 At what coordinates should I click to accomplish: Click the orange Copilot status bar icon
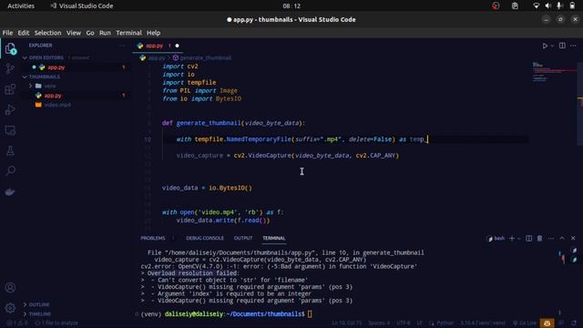[x=547, y=323]
